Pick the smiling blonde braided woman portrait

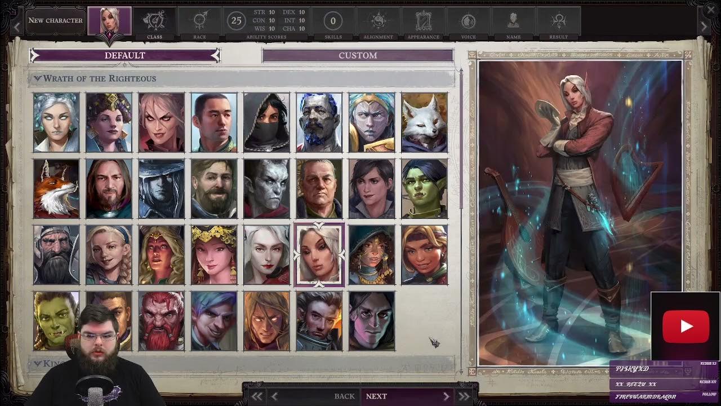click(x=109, y=255)
